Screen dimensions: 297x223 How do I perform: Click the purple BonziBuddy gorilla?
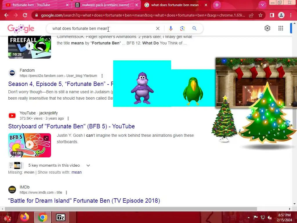(142, 88)
